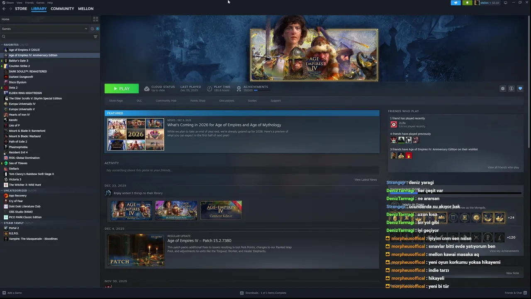Viewport: 531px width, 299px height.
Task: Open the View menu
Action: [x=19, y=2]
